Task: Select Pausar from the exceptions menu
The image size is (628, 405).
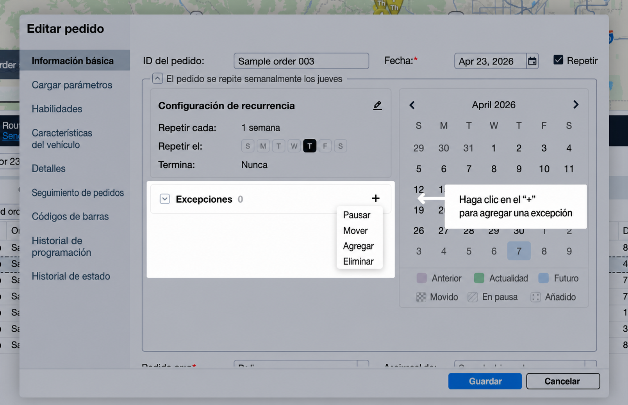Action: tap(357, 215)
